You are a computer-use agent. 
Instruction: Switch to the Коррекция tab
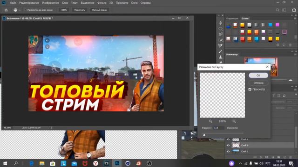[x=232, y=19]
